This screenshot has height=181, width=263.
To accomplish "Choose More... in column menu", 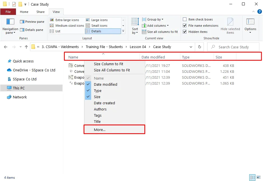I will click(x=115, y=130).
